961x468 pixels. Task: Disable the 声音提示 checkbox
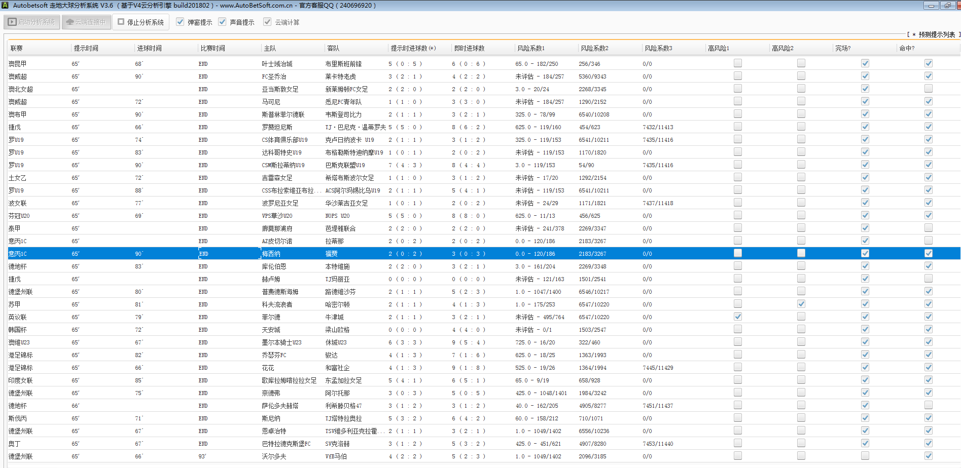click(222, 22)
